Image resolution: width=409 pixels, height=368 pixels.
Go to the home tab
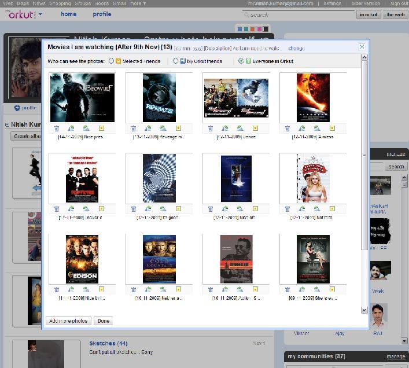tap(68, 14)
